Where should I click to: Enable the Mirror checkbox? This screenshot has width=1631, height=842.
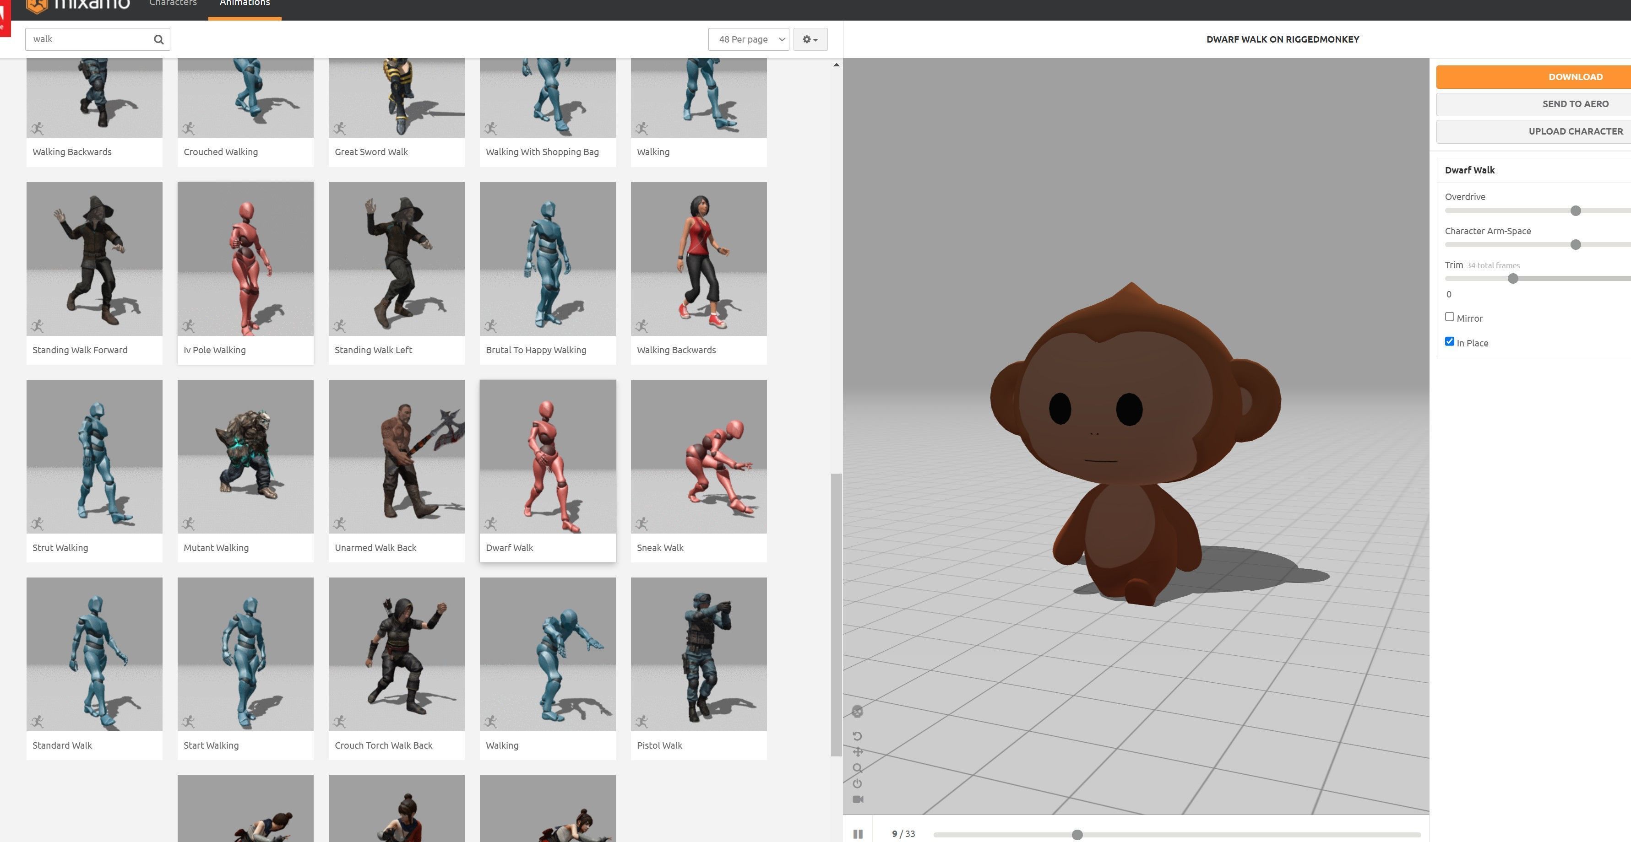click(x=1449, y=317)
